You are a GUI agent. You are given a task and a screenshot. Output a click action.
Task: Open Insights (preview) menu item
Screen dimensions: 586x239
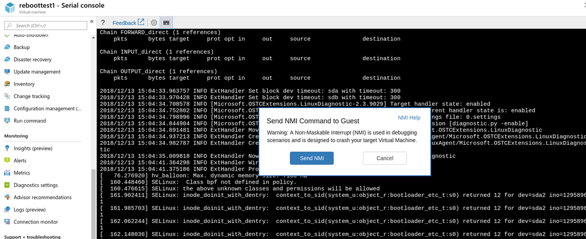33,148
